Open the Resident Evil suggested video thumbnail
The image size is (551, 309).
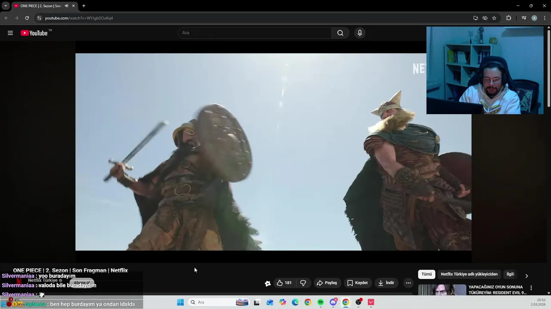442,290
